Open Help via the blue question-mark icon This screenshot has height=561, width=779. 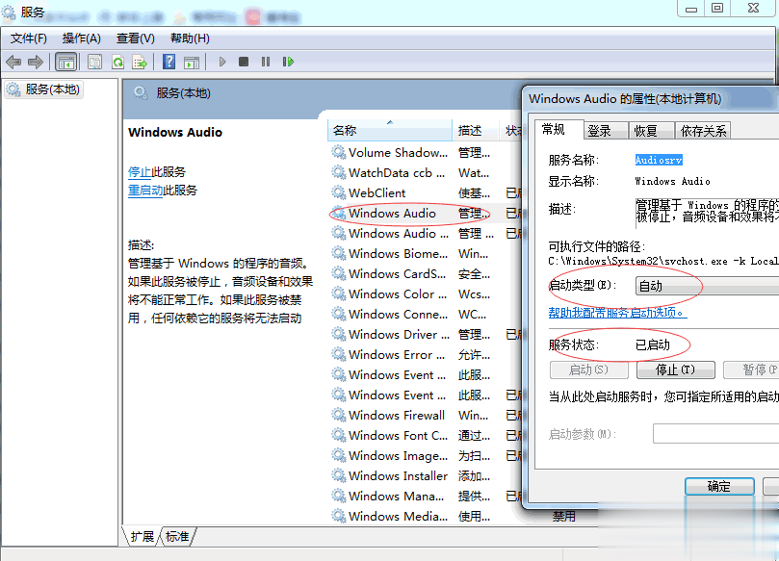(169, 62)
